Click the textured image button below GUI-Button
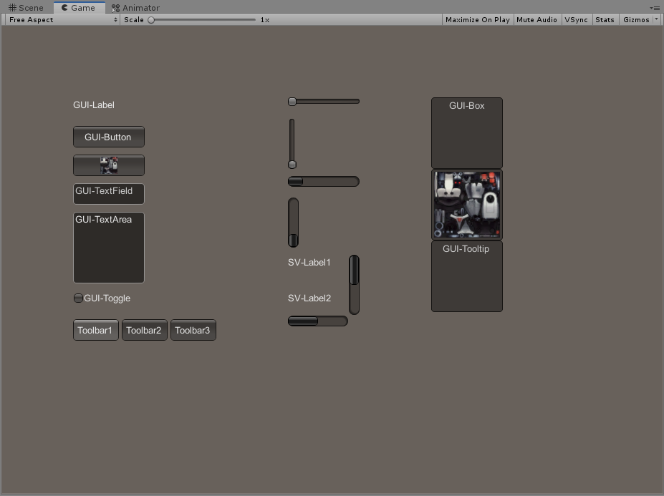Image resolution: width=664 pixels, height=496 pixels. 108,165
